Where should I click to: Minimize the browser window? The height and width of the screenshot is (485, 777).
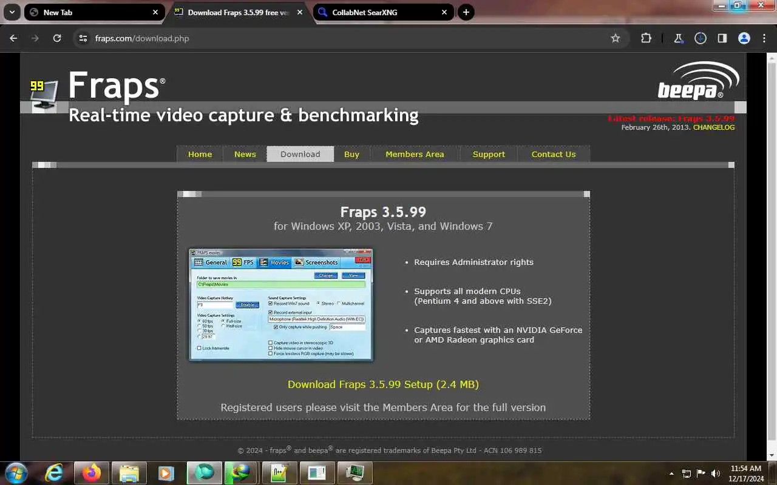point(721,5)
